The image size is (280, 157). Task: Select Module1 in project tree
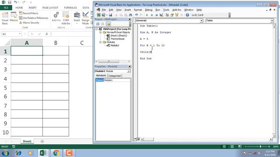click(x=113, y=45)
